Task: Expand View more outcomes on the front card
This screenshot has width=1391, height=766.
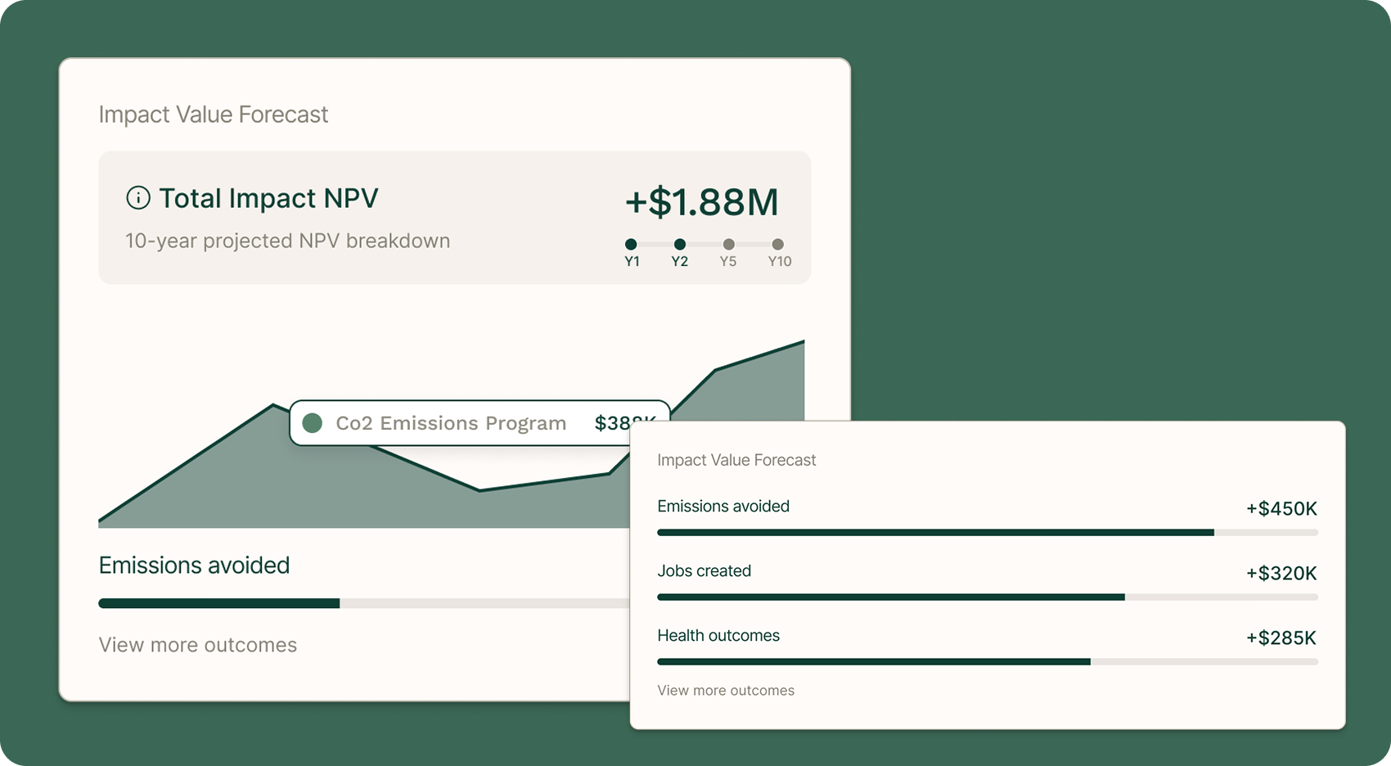Action: [x=197, y=645]
